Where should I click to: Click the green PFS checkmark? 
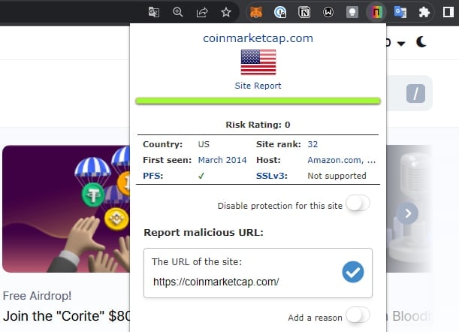coord(201,176)
